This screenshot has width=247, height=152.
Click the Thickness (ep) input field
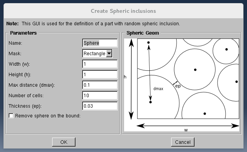pyautogui.click(x=100, y=106)
